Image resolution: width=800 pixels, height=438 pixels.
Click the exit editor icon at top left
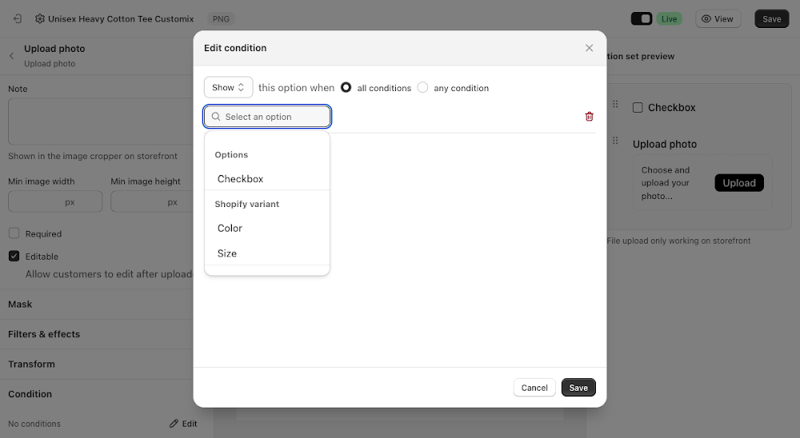click(18, 19)
